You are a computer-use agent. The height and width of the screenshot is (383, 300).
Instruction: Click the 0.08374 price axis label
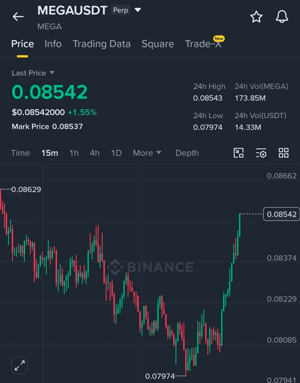tap(281, 258)
